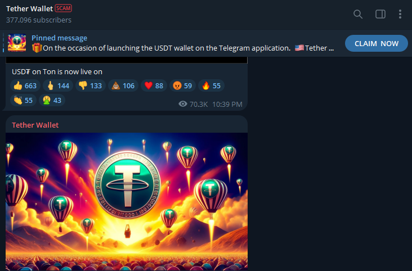Add the clapping hands reaction 55
The image size is (412, 271).
point(23,100)
